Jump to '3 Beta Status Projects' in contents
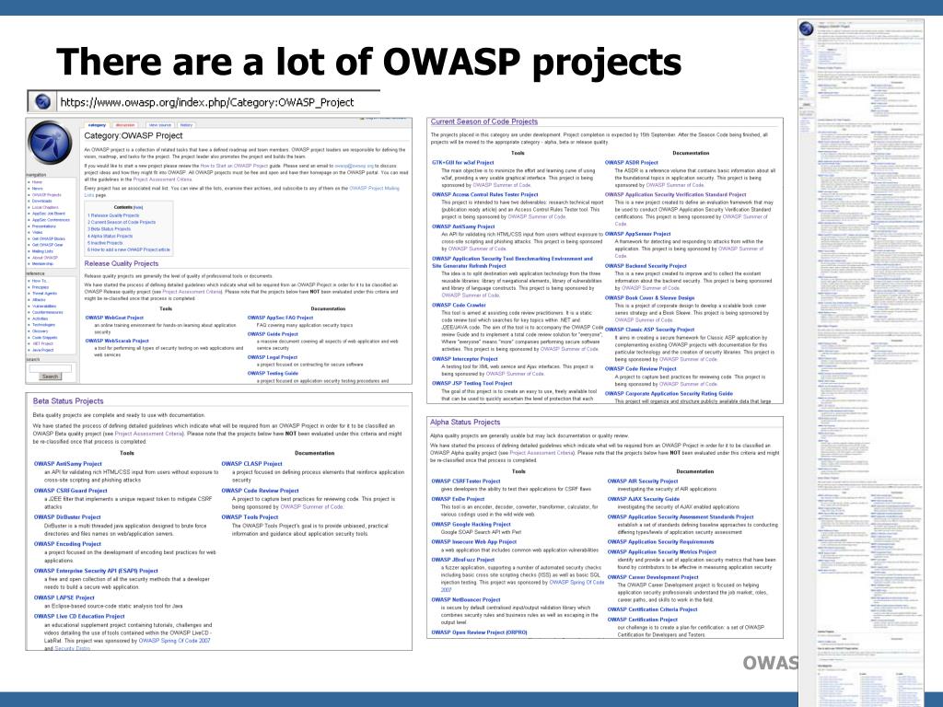This screenshot has height=707, width=943. 109,229
